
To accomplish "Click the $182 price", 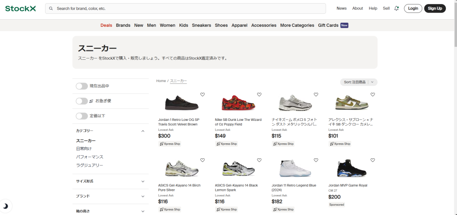I will point(278,201).
